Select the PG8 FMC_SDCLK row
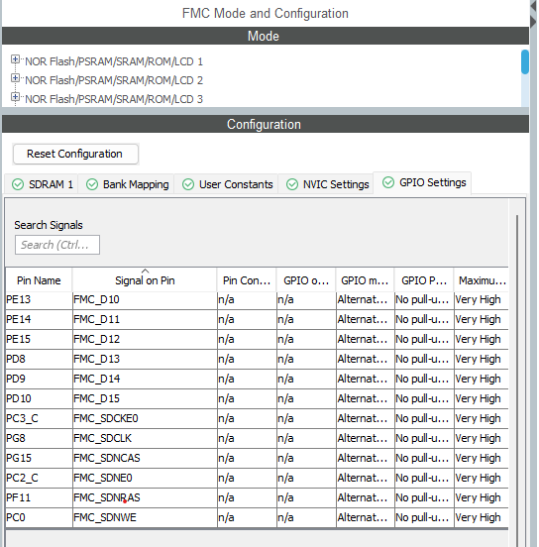 (x=257, y=438)
